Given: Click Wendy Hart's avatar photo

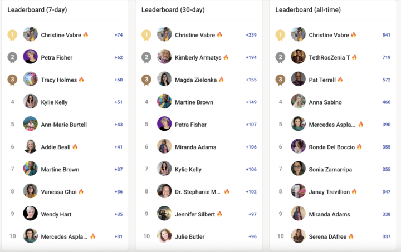Looking at the screenshot, I should coord(30,214).
